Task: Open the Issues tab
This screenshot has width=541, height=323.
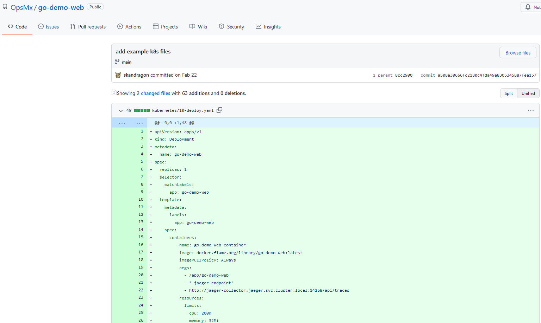Action: tap(48, 26)
